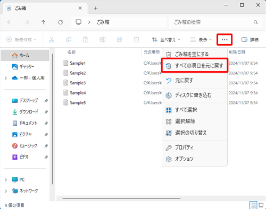266x209 pixels.
Task: Select ネットワーク in the navigation pane
Action: 25,191
